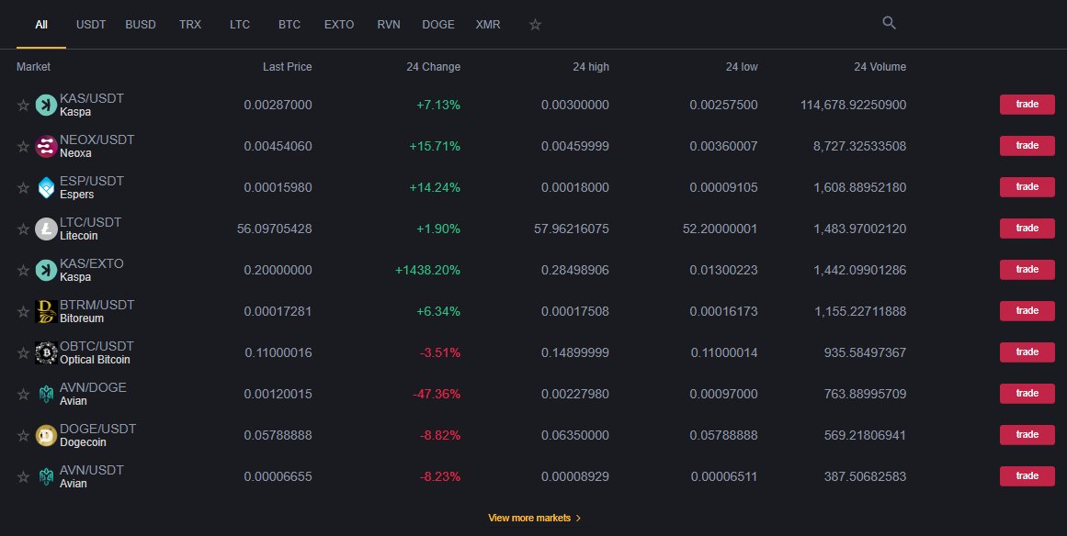Click the Bitoreum coin icon
1067x536 pixels.
tap(46, 311)
